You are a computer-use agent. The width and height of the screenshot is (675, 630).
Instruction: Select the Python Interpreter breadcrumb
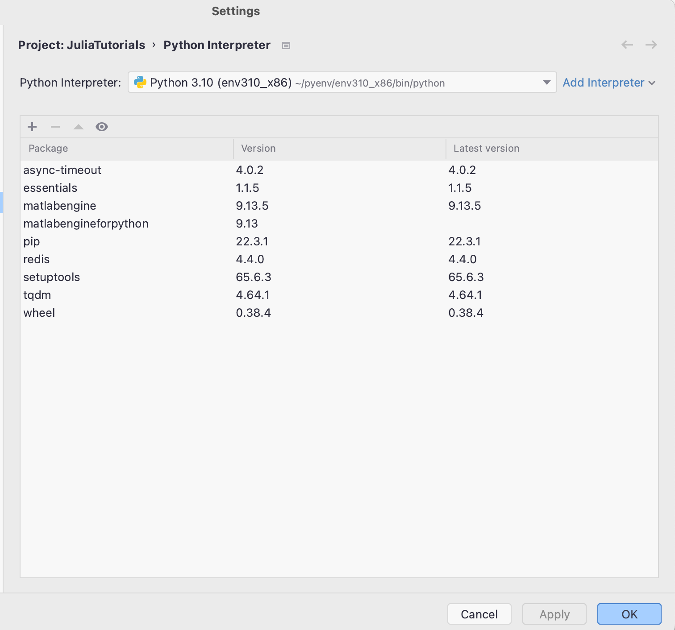[217, 45]
